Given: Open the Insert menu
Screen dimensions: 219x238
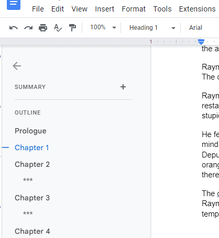Looking at the screenshot, I should click(104, 9).
